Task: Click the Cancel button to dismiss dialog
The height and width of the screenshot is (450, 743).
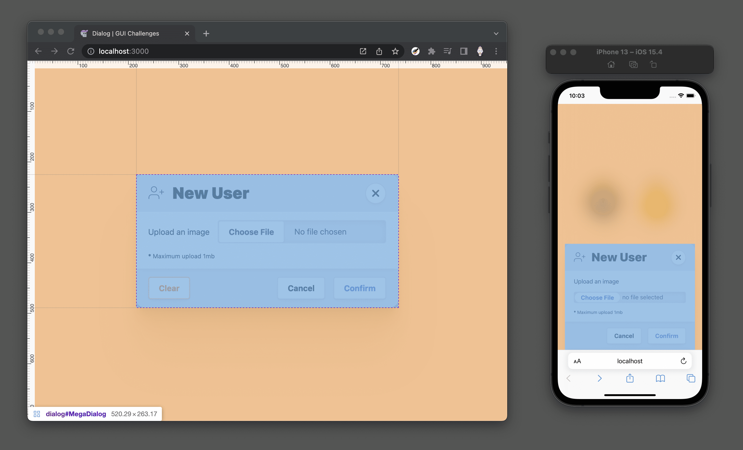Action: (x=301, y=288)
